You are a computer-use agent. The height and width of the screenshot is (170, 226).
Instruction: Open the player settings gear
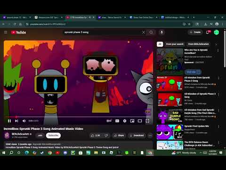coord(125,121)
